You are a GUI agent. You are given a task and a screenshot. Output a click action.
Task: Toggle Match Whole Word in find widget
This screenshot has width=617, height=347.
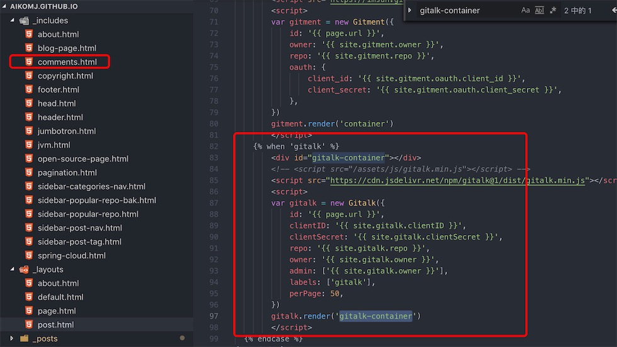[x=539, y=11]
